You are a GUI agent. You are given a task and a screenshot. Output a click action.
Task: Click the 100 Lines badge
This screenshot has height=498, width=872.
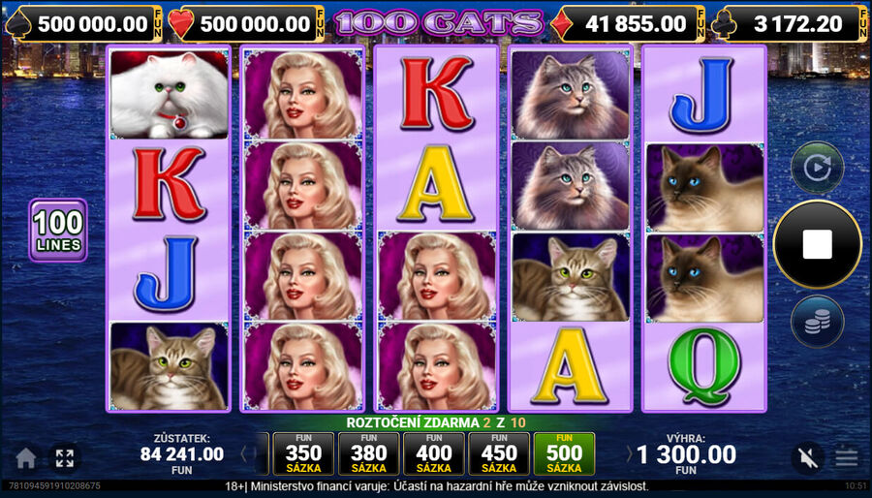[58, 230]
